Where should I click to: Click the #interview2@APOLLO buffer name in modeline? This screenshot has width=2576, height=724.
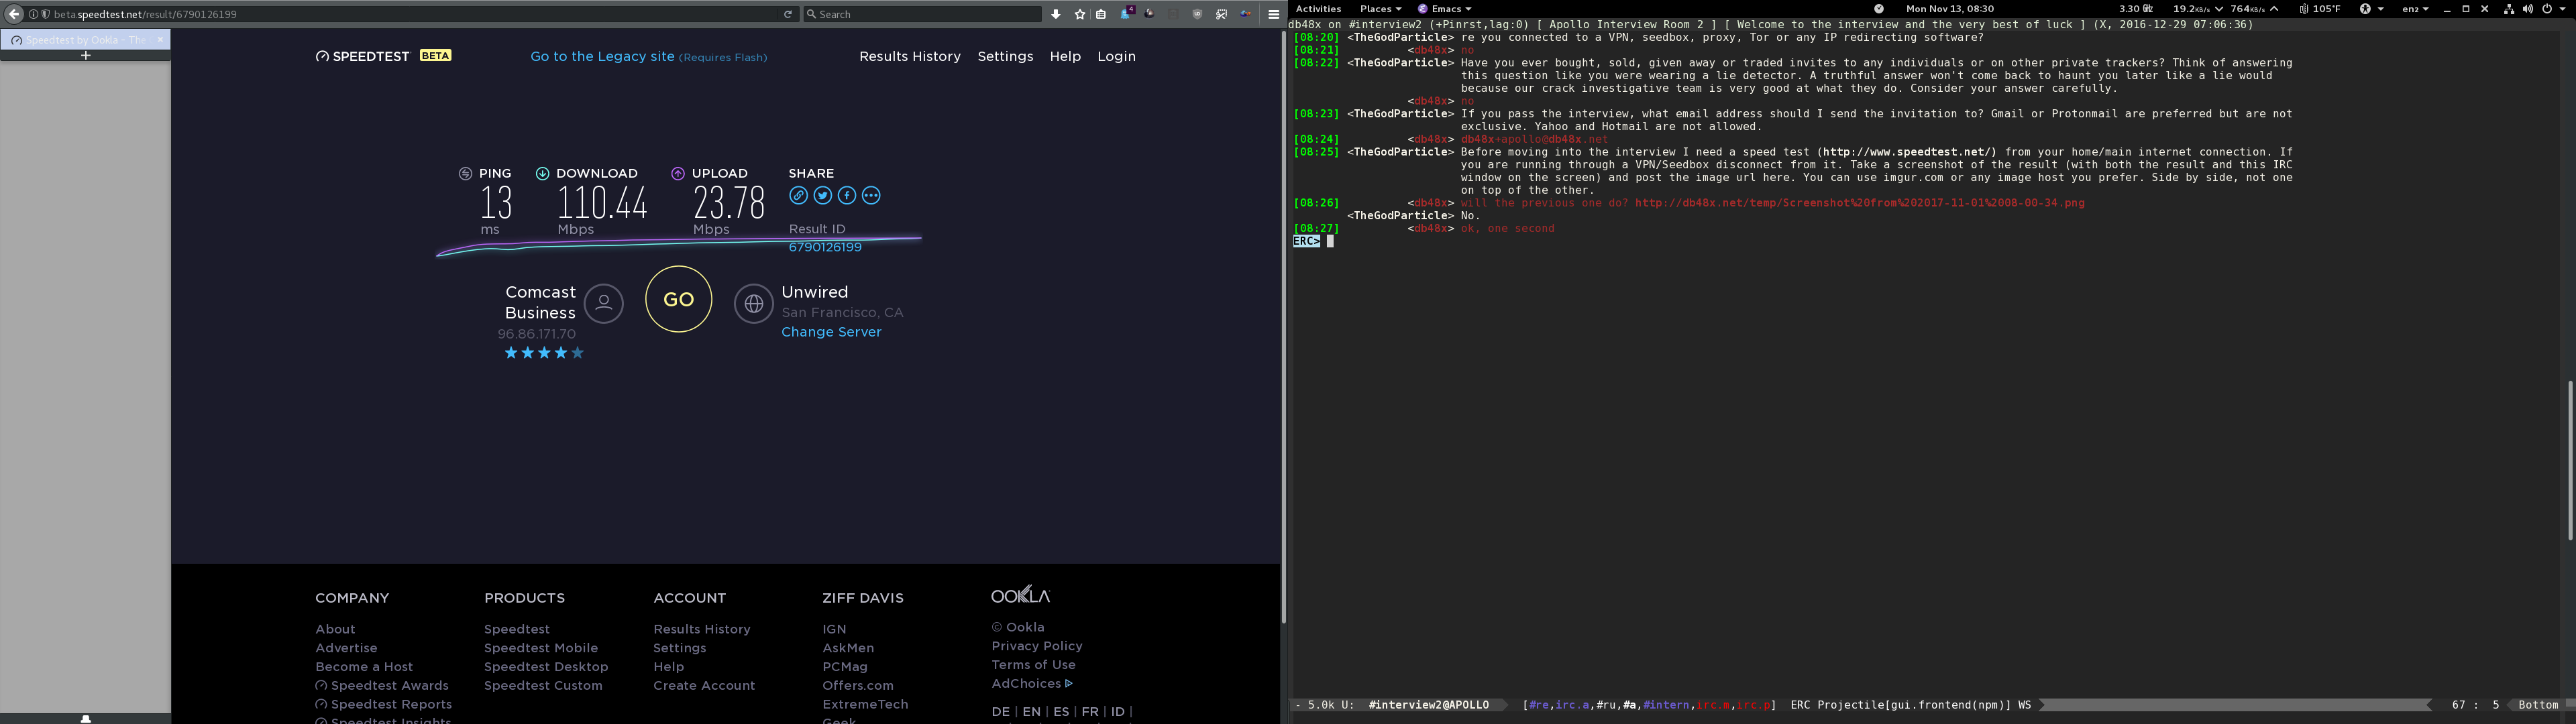click(1428, 705)
